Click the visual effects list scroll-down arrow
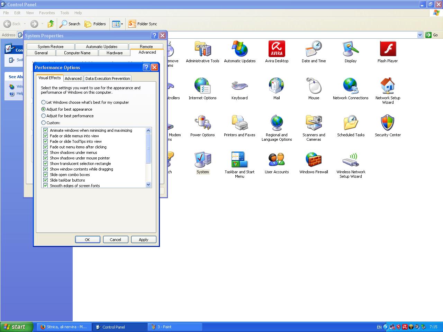Image resolution: width=443 pixels, height=332 pixels. pos(148,185)
